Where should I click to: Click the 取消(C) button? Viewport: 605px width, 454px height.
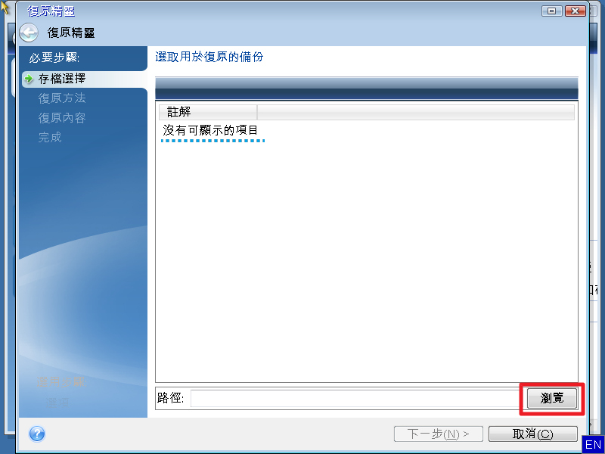click(533, 434)
